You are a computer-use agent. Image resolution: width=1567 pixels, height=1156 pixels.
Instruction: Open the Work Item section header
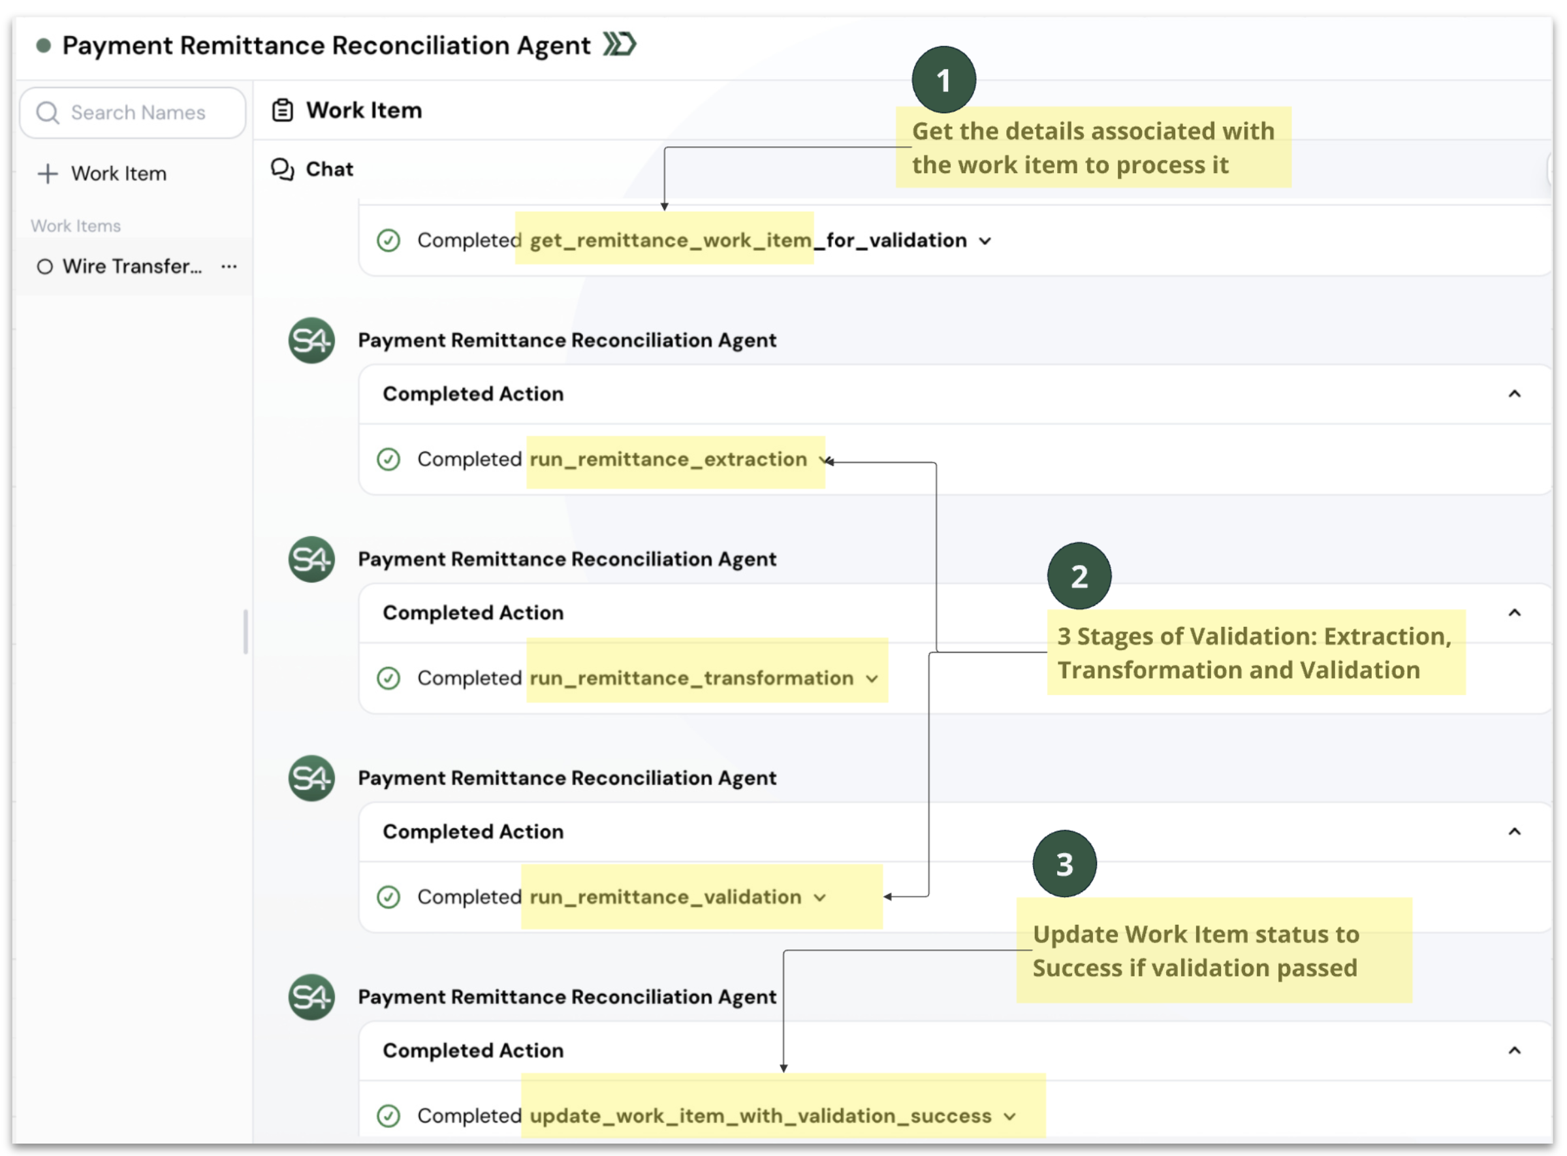[364, 110]
